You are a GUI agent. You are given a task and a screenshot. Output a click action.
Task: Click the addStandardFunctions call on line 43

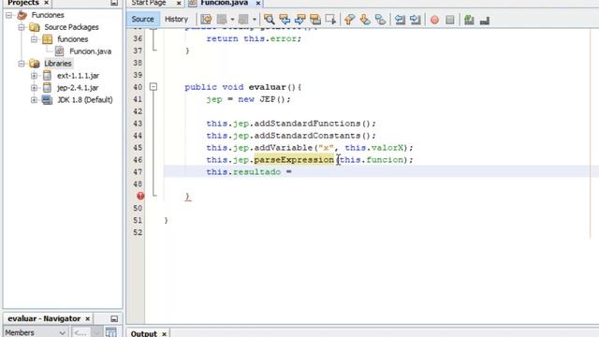307,124
